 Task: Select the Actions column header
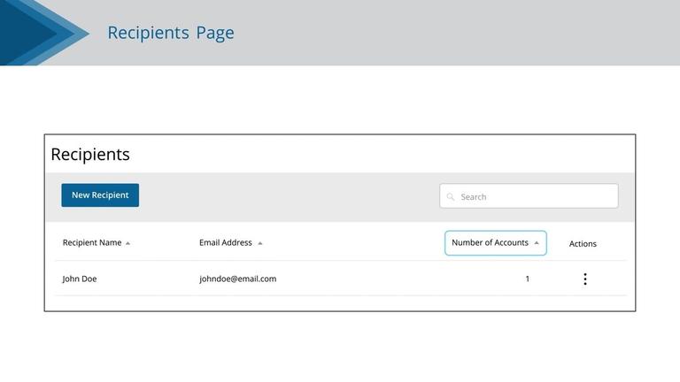[x=583, y=243]
